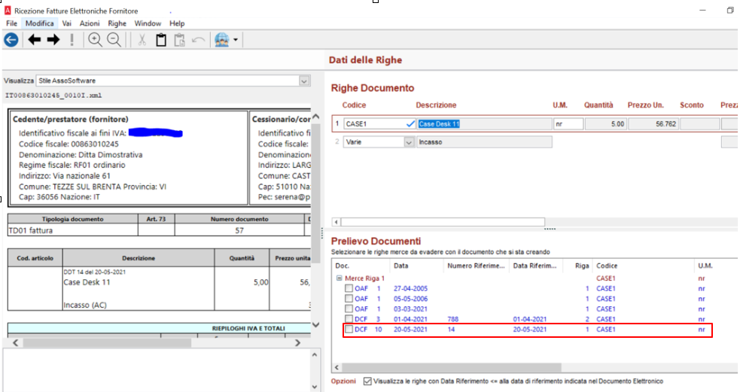Click the Data Riferim... column header
This screenshot has width=743, height=392.
click(534, 266)
